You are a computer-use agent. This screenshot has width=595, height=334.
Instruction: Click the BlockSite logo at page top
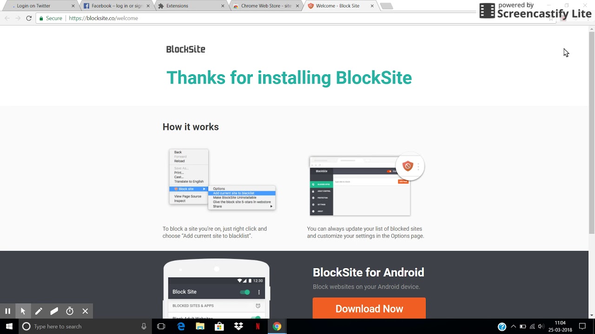click(x=185, y=49)
